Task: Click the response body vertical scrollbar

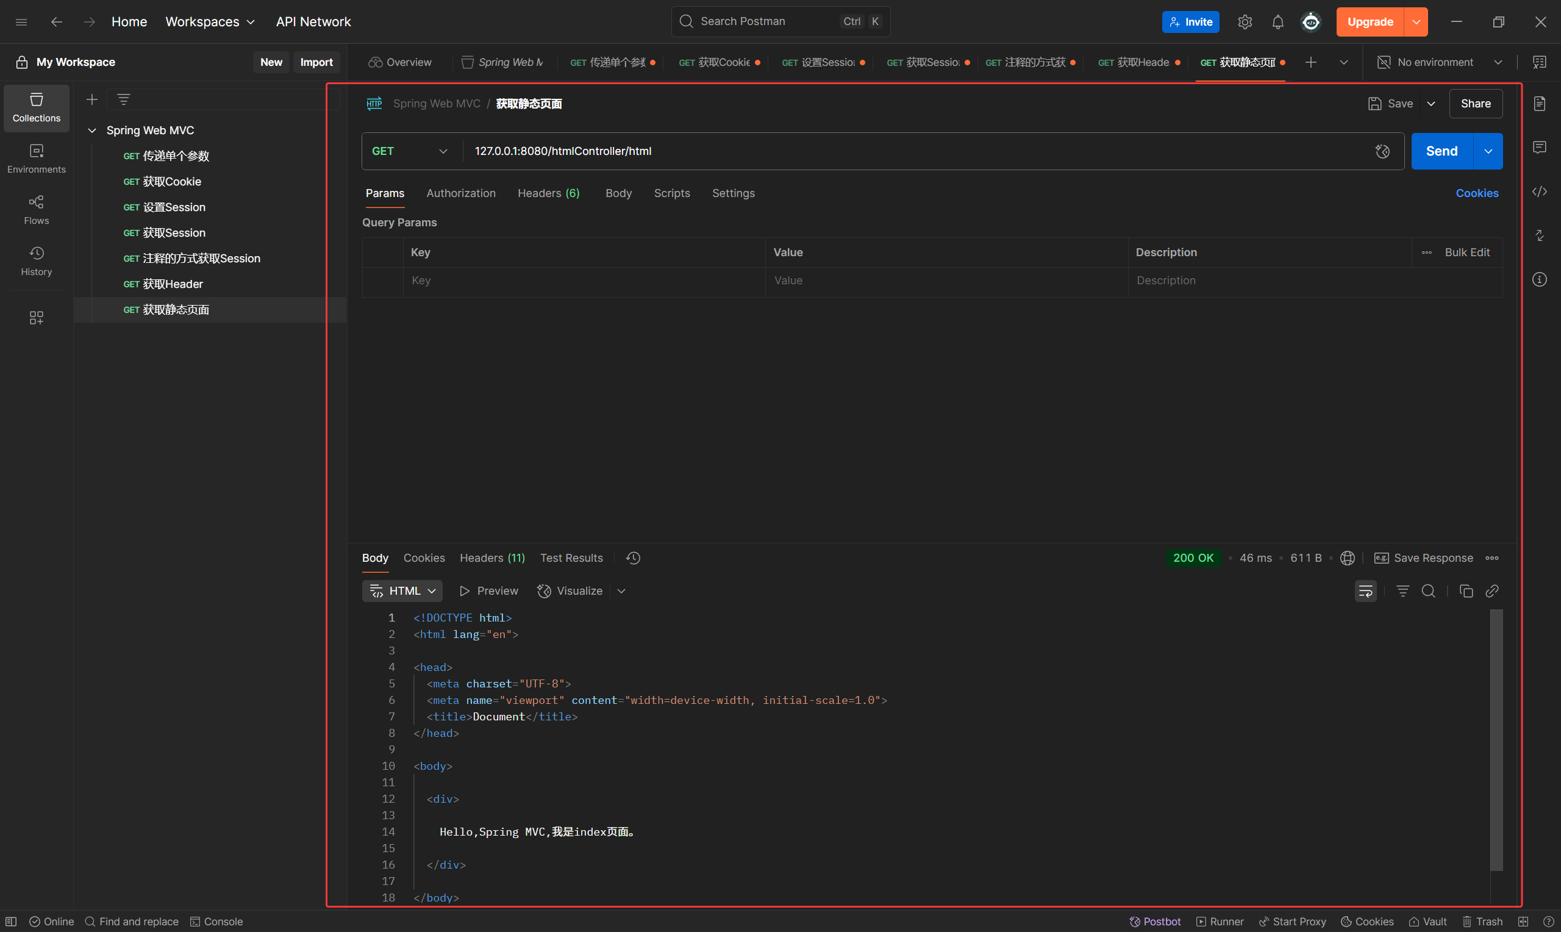Action: pyautogui.click(x=1496, y=740)
